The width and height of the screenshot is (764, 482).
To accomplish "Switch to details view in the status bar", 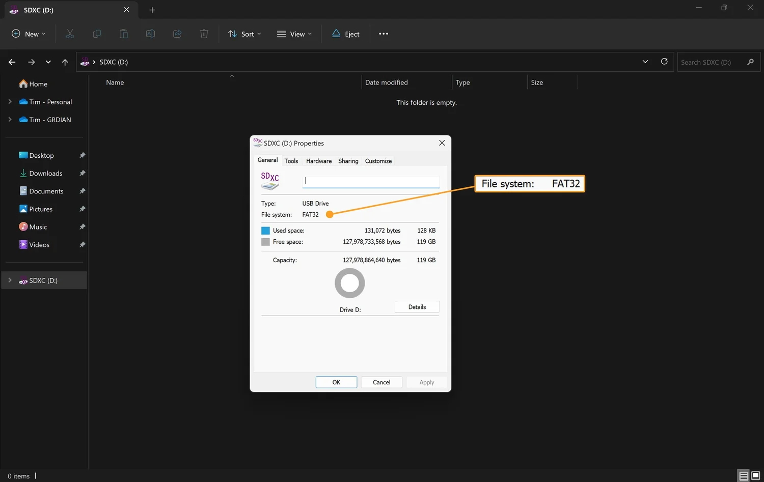I will (x=743, y=475).
